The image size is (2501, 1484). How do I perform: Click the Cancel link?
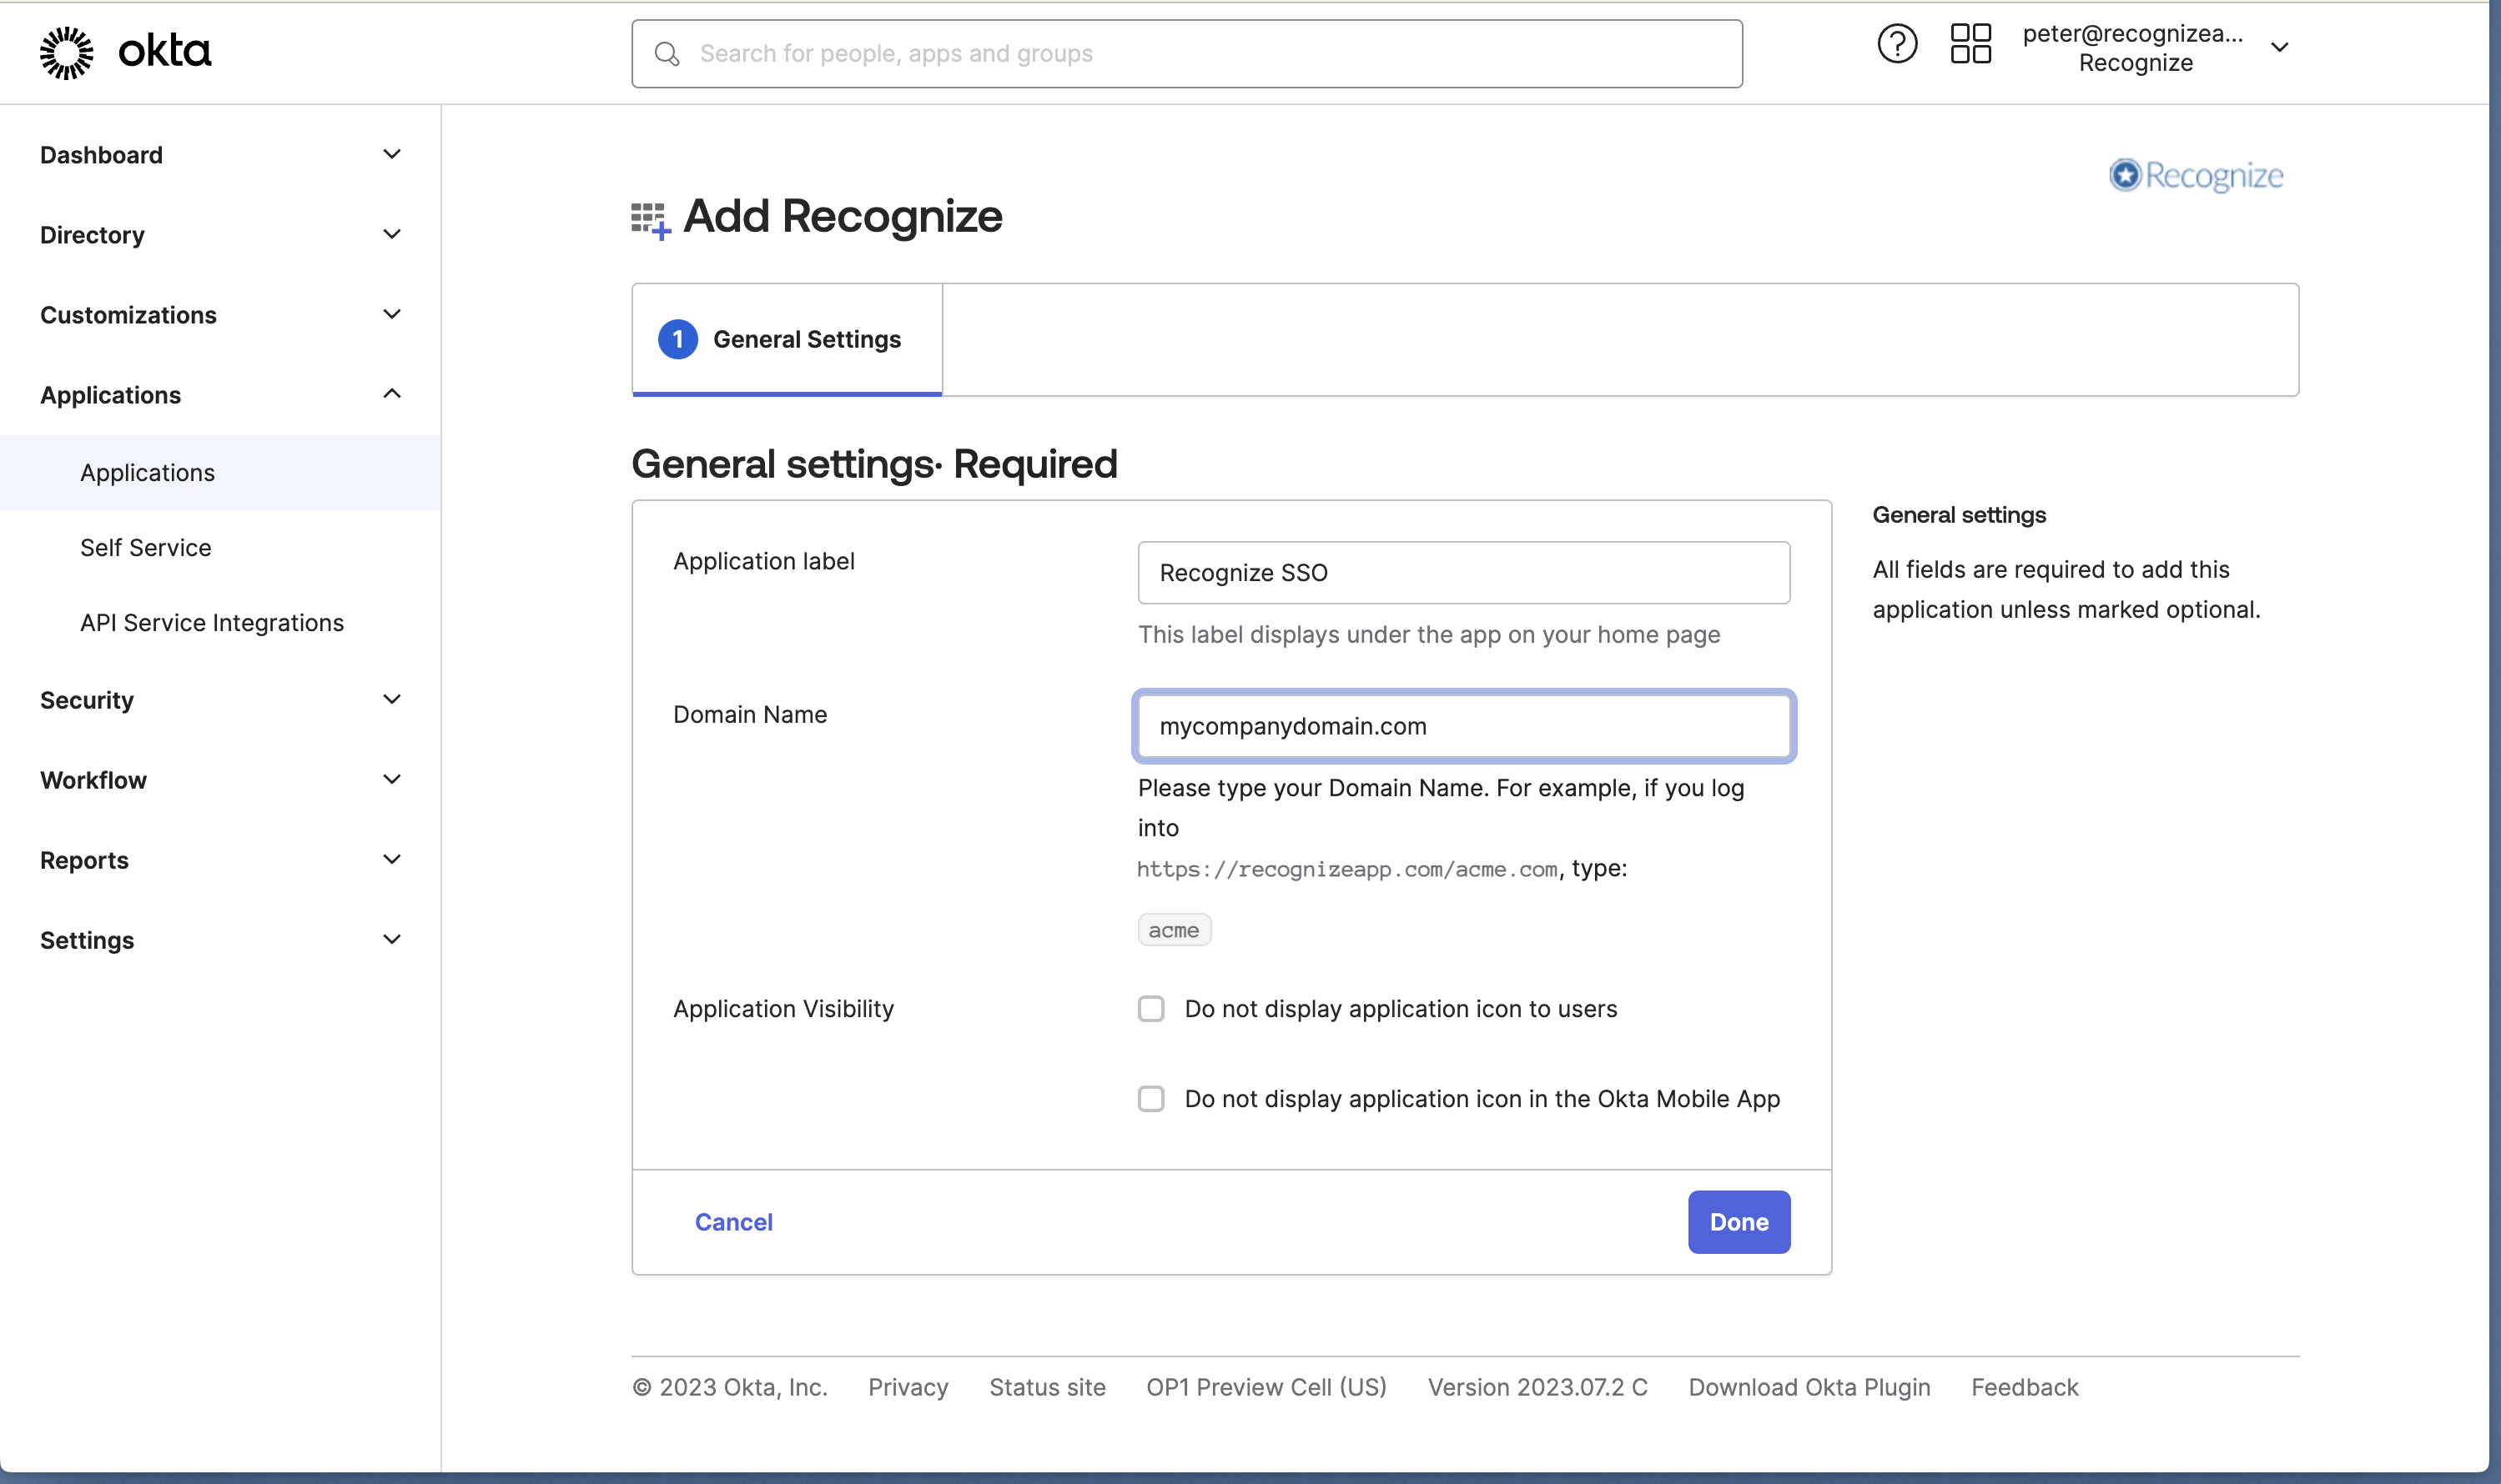(733, 1221)
